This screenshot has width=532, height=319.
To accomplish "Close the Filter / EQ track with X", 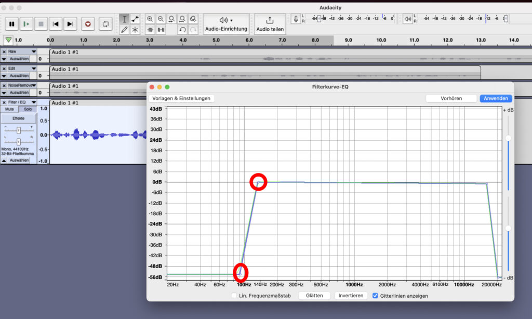I will tap(4, 102).
